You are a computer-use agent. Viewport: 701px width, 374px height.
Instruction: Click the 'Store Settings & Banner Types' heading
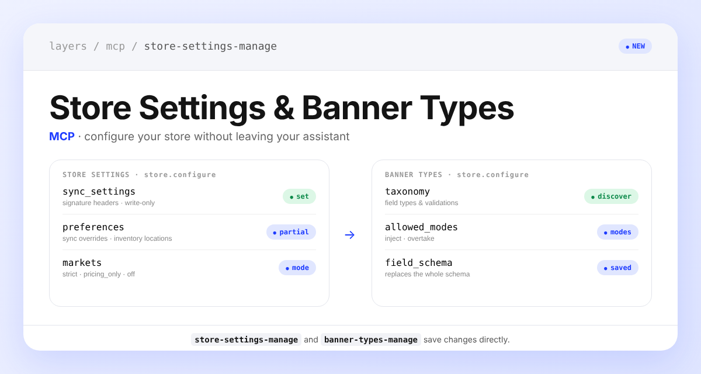(x=282, y=108)
